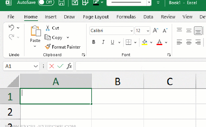Viewport: 206px width, 127px height.
Task: Switch to the Draw tab
Action: [x=69, y=17]
